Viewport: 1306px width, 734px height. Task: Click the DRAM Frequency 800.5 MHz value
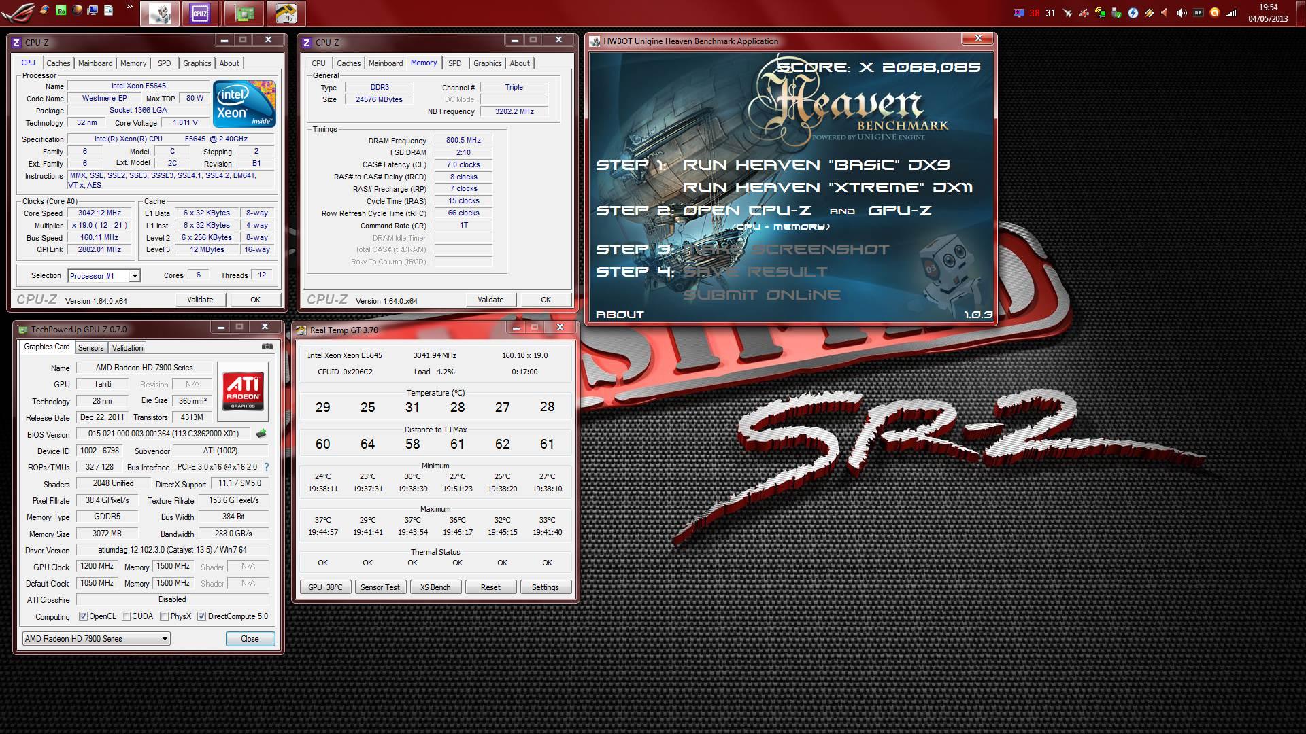coord(463,140)
